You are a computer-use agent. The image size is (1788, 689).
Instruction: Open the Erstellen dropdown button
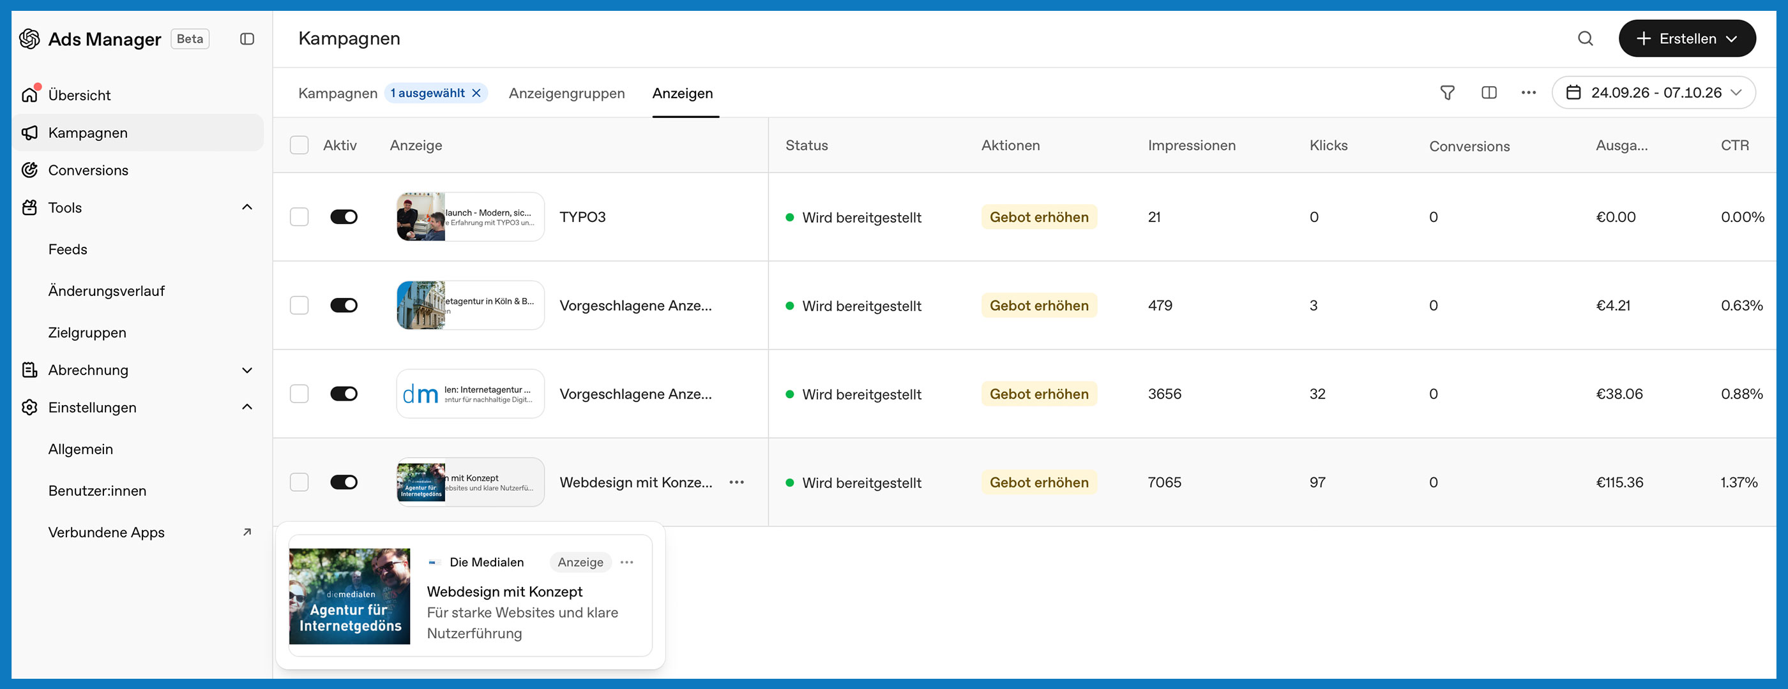[1687, 39]
